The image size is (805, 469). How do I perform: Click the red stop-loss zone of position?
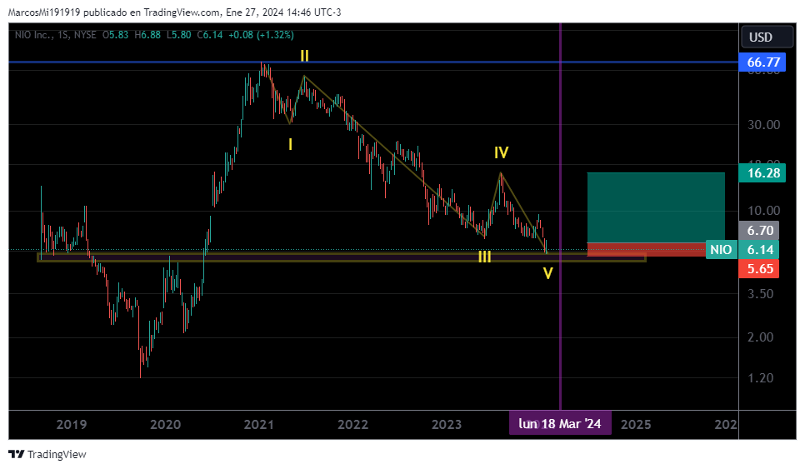point(647,250)
